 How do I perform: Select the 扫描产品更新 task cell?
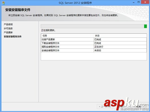click(67, 39)
